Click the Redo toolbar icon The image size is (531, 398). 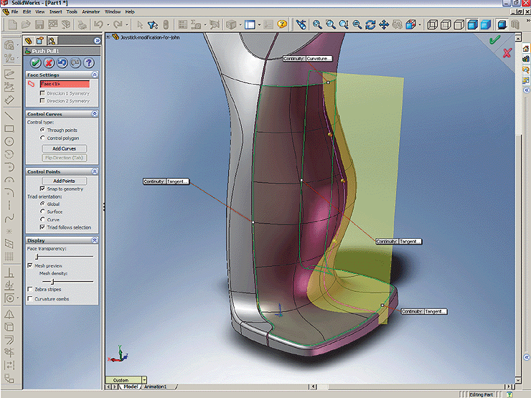[x=118, y=24]
